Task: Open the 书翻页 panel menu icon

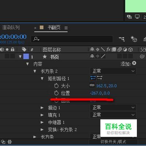Action: 66,28
